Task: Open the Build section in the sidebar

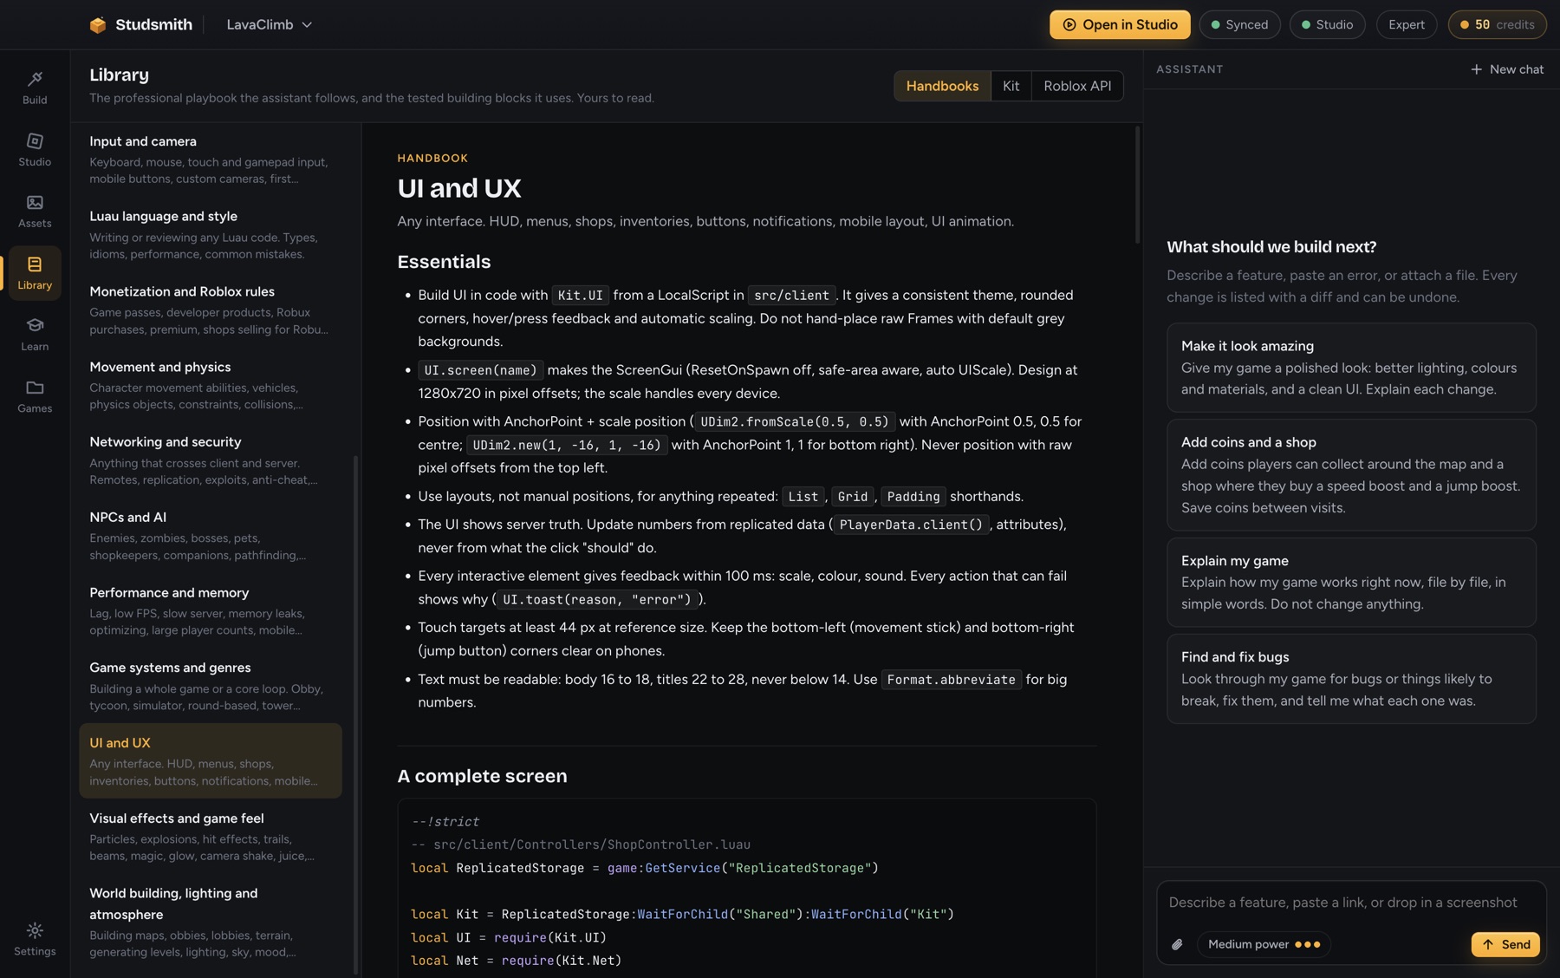Action: 35,88
